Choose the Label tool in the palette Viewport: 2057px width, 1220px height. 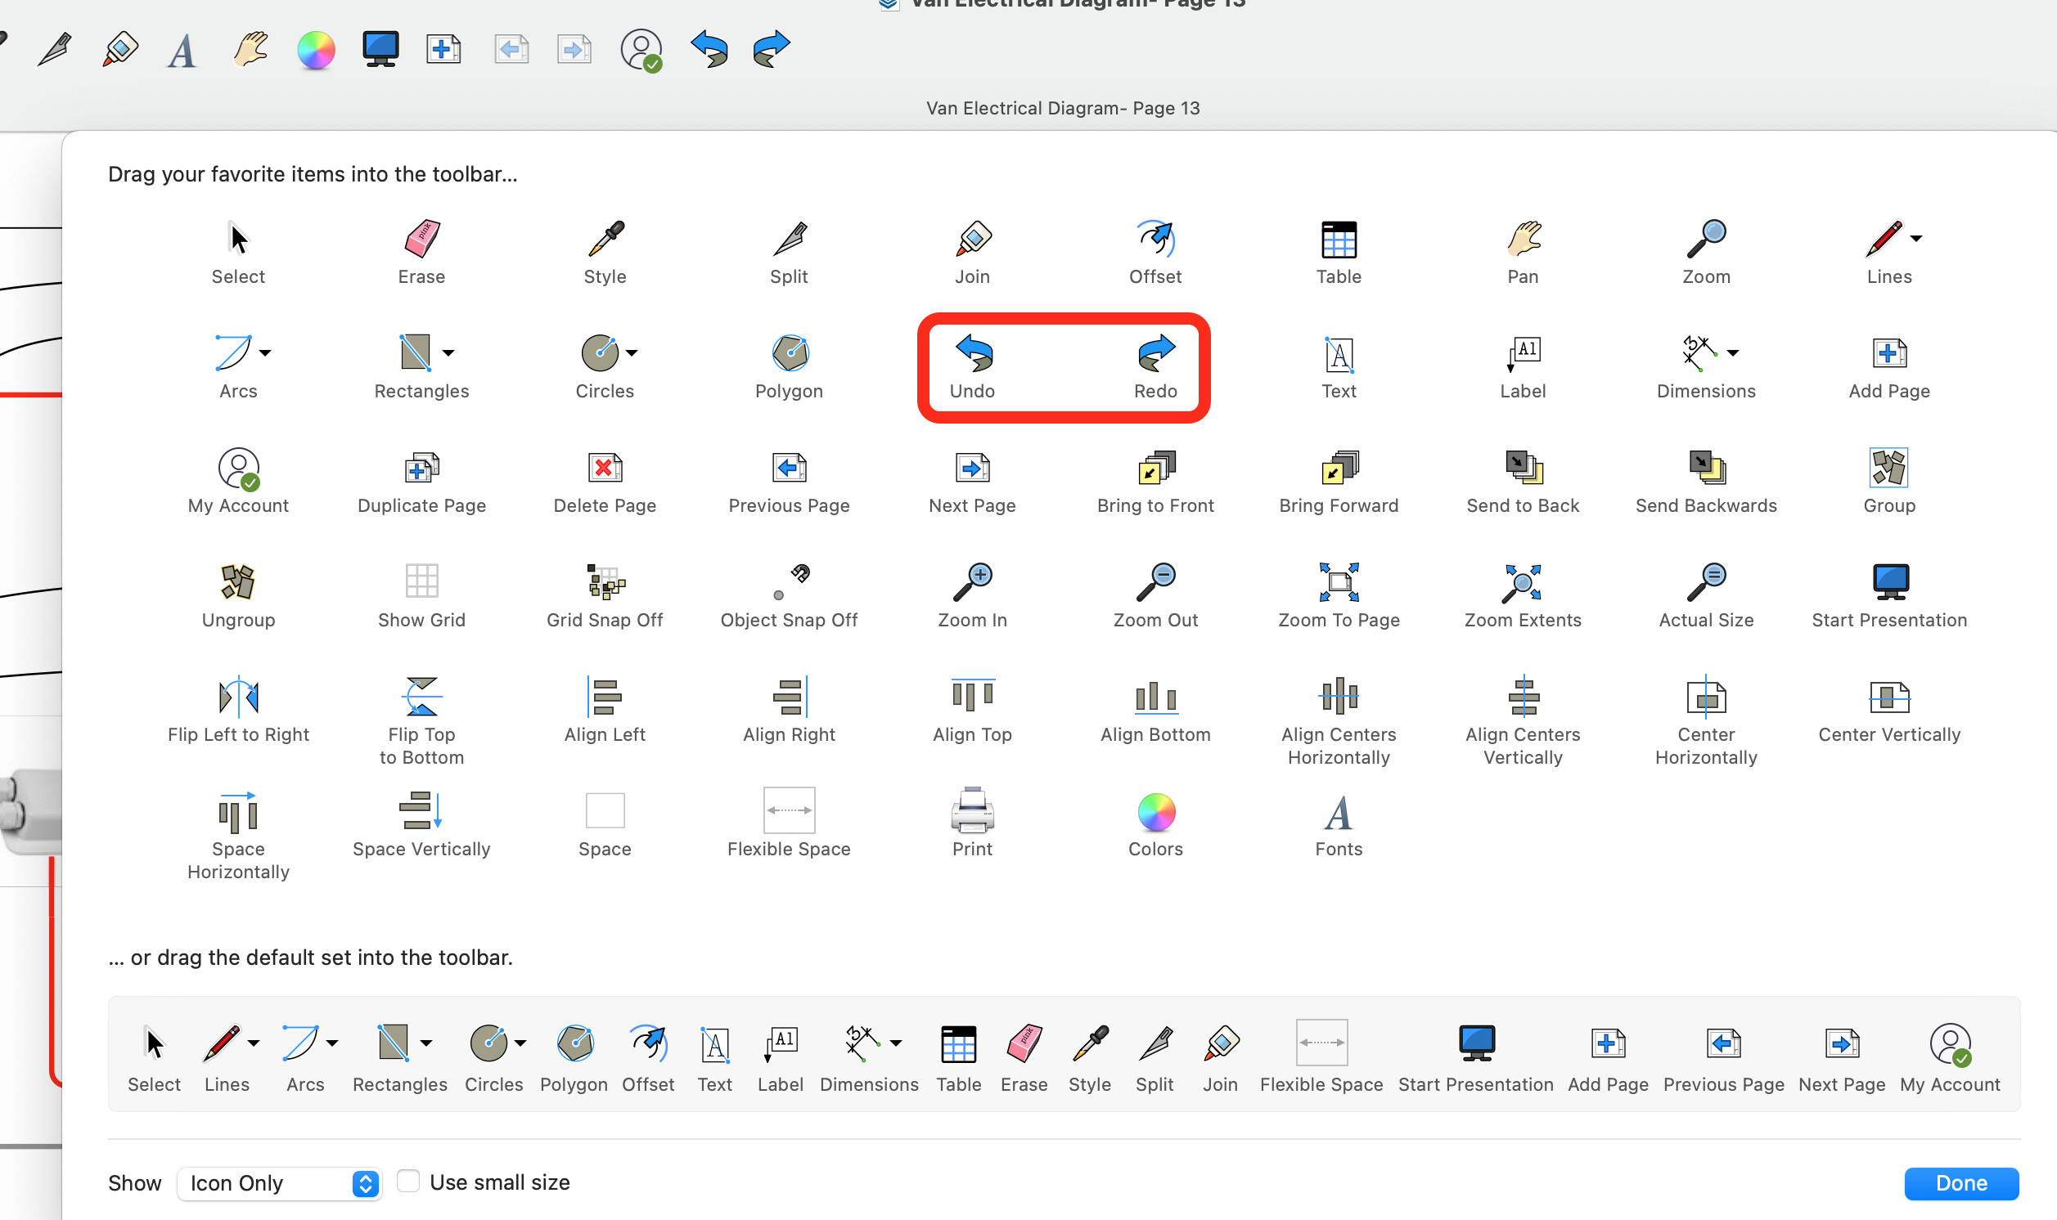point(1523,366)
